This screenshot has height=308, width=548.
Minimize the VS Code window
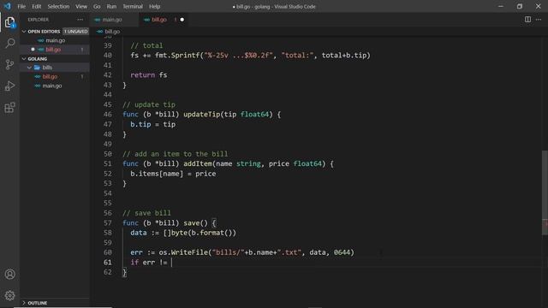tap(501, 6)
